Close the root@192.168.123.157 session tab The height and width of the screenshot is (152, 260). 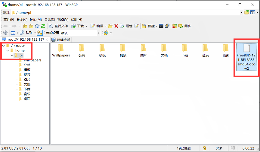tap(47, 40)
